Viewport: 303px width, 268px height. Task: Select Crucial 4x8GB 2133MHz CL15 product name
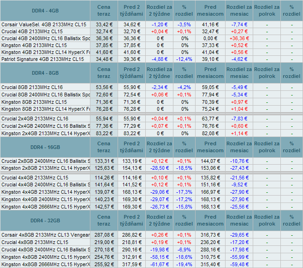35,242
